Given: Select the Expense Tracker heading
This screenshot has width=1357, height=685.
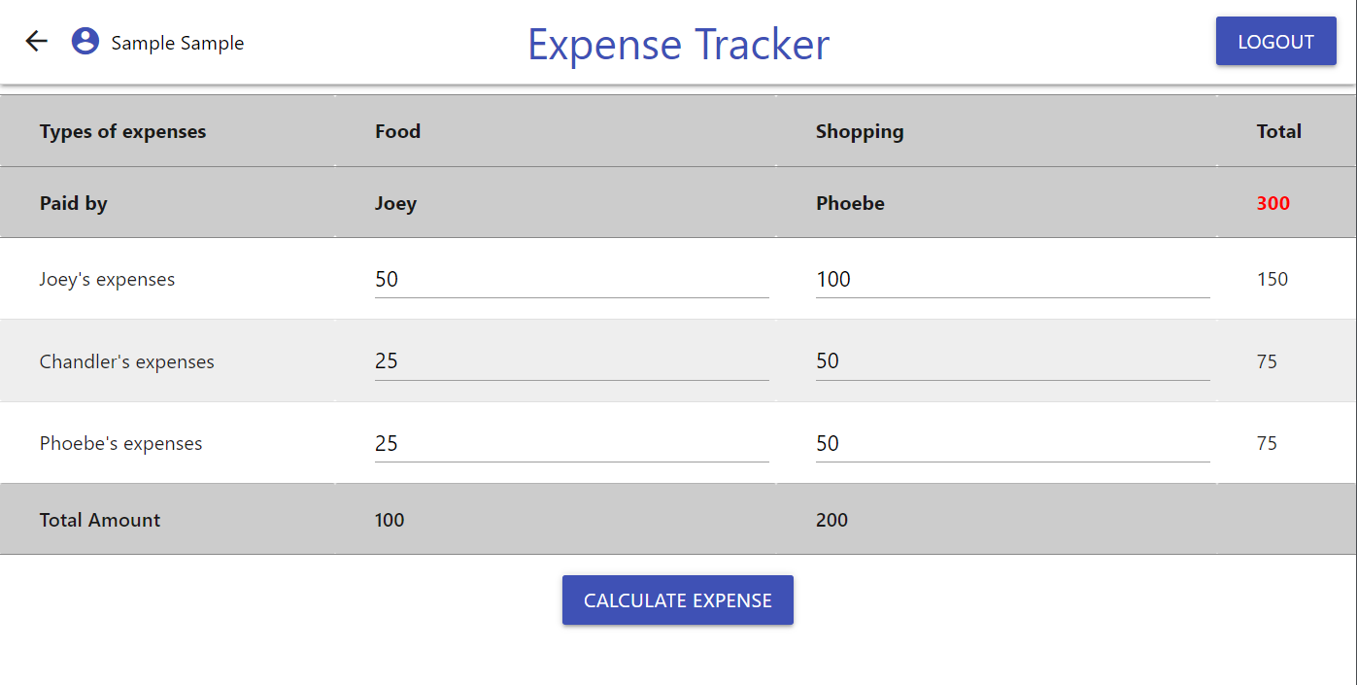Looking at the screenshot, I should (677, 44).
